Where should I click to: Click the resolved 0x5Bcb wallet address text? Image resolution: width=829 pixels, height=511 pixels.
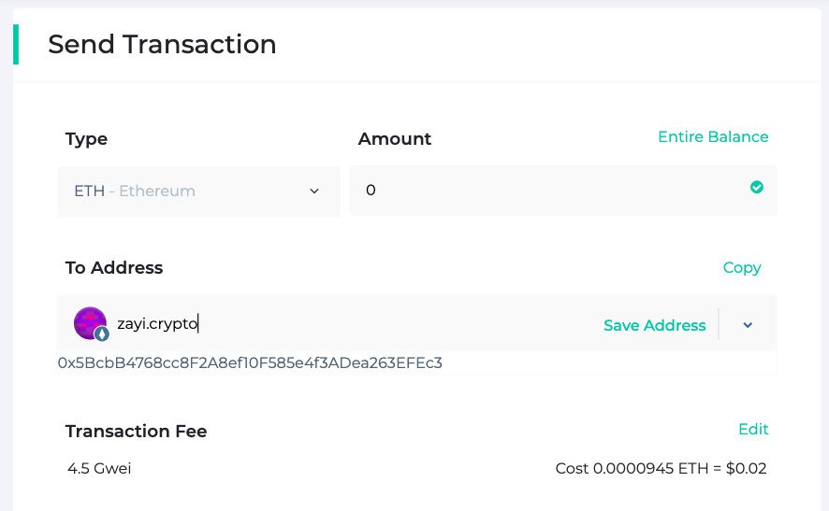pos(250,362)
